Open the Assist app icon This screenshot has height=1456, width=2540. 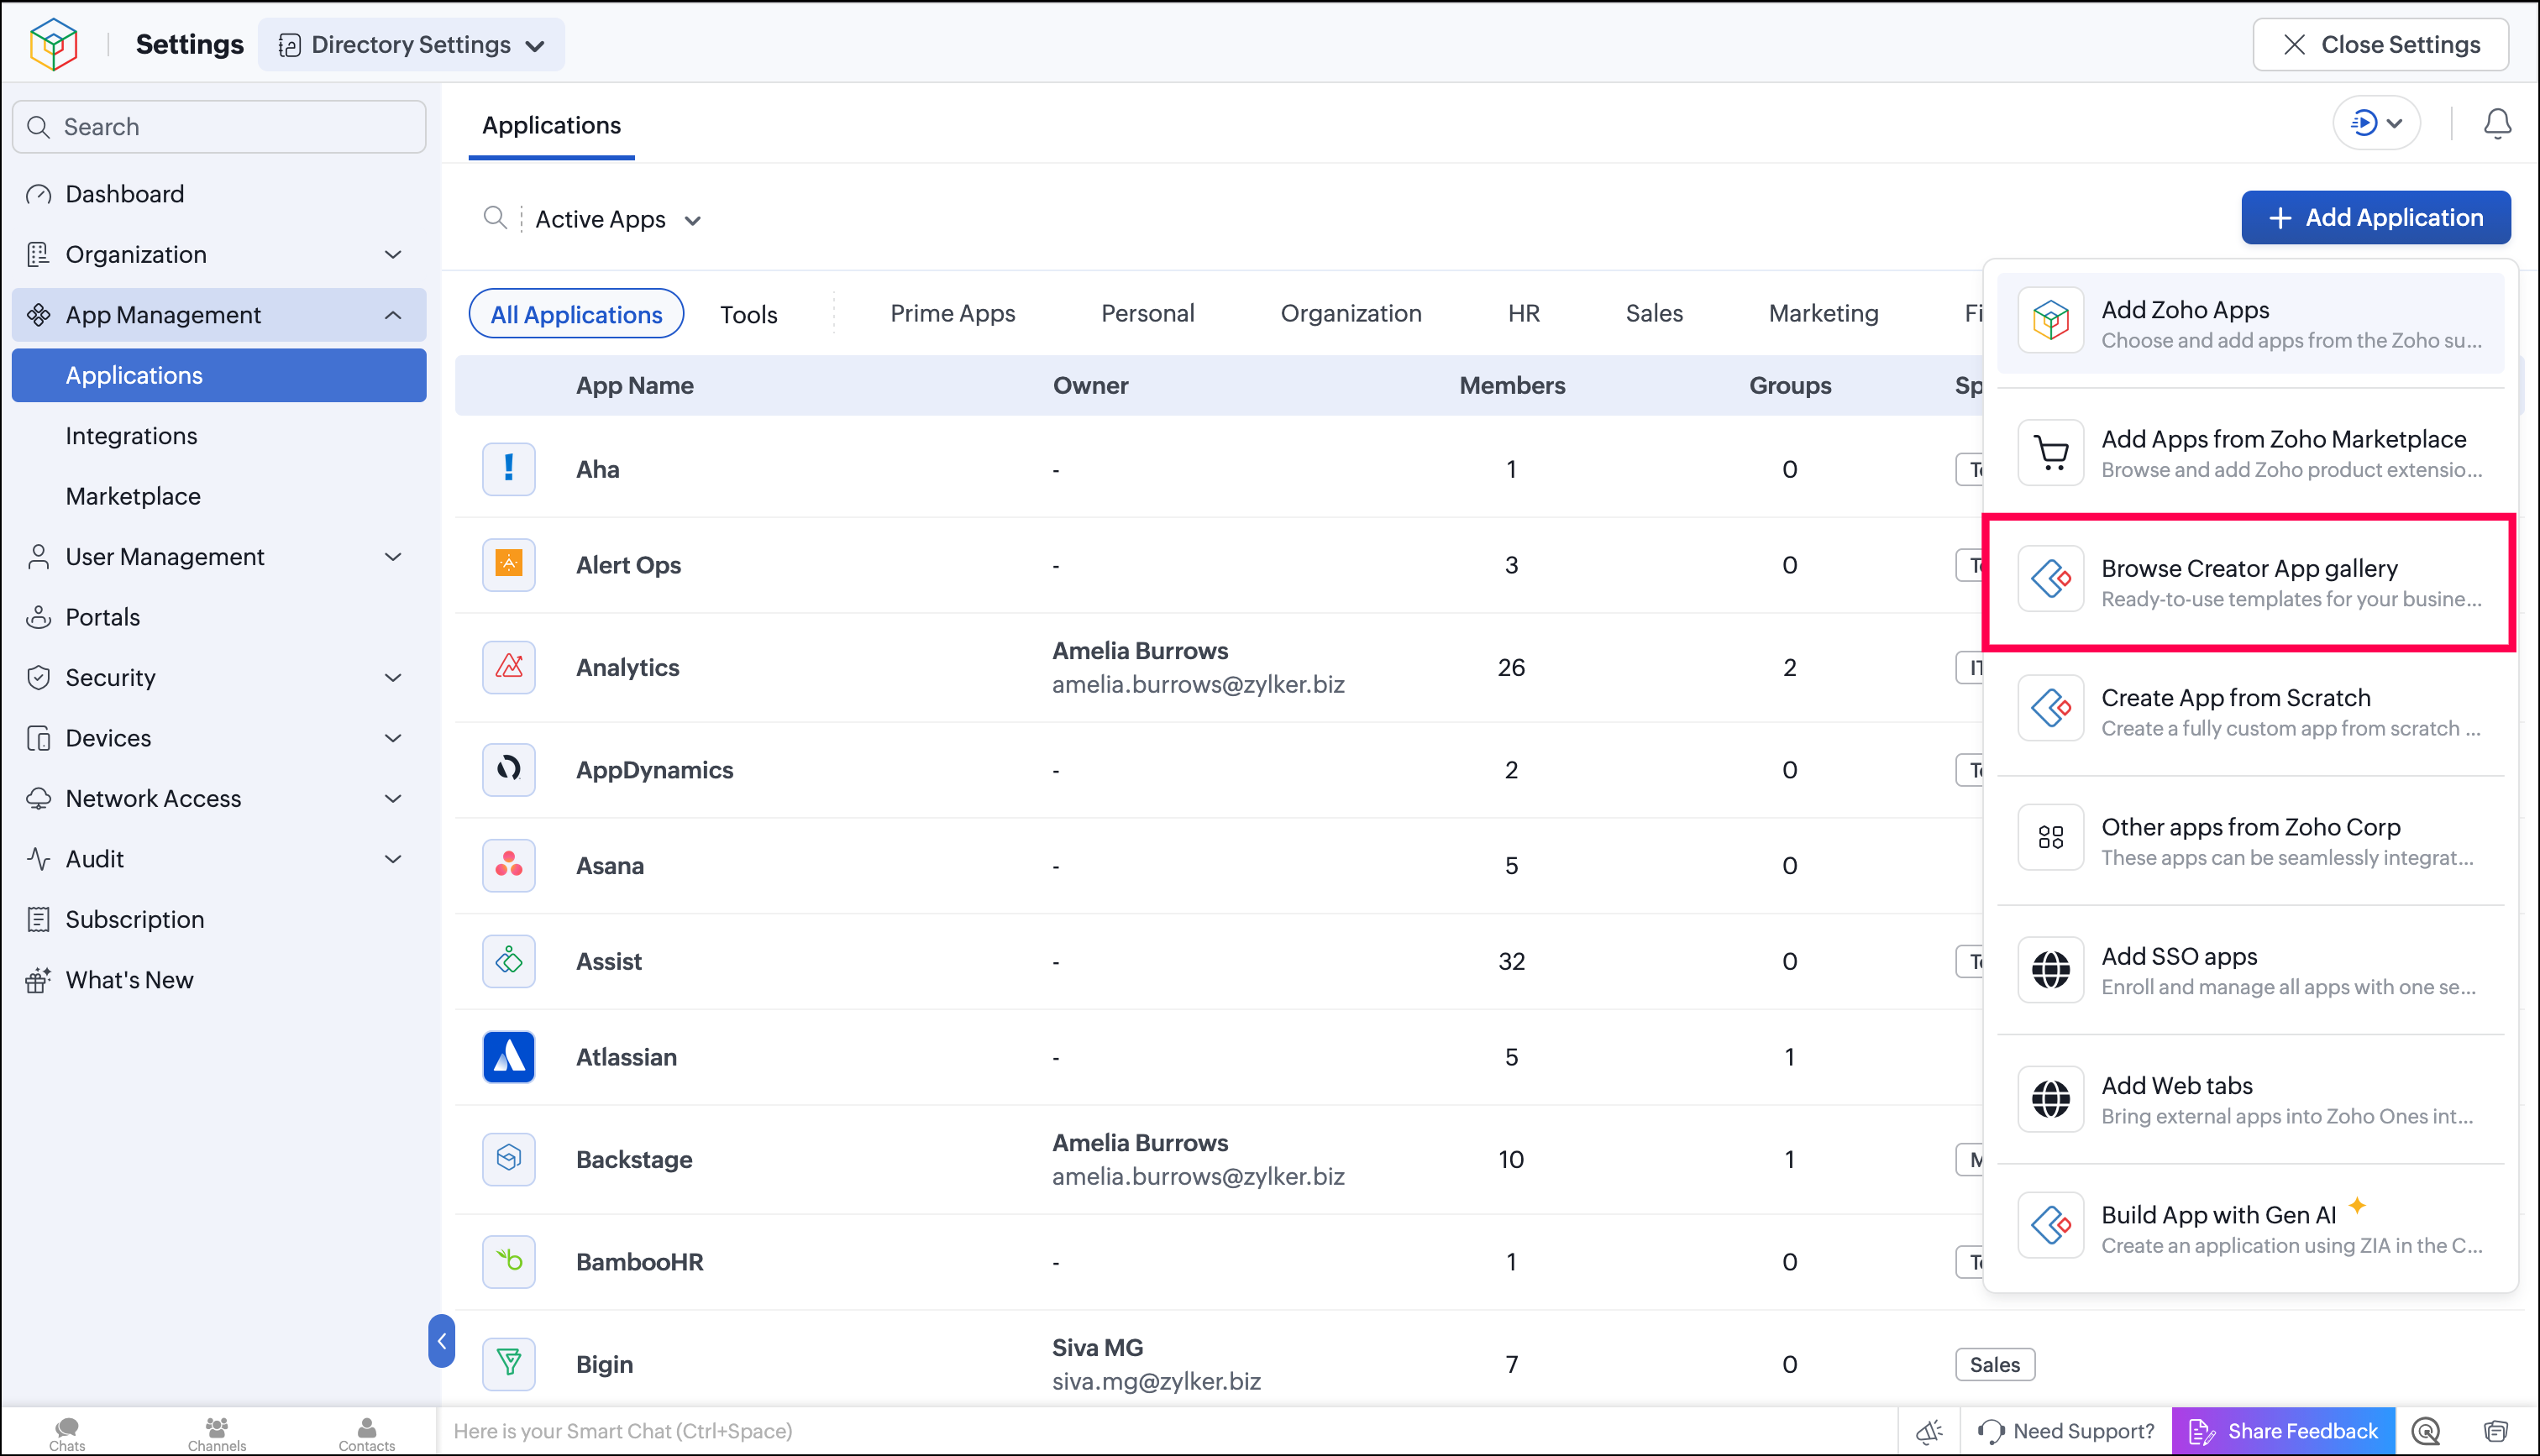tap(509, 961)
